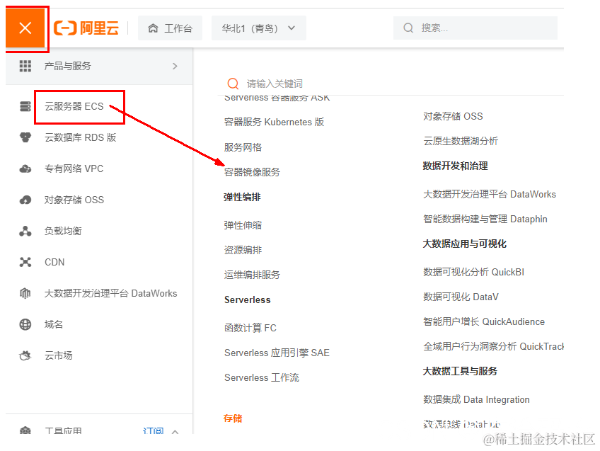Open 智能用户增长 QuickAudience link
This screenshot has width=600, height=451.
[x=484, y=322]
